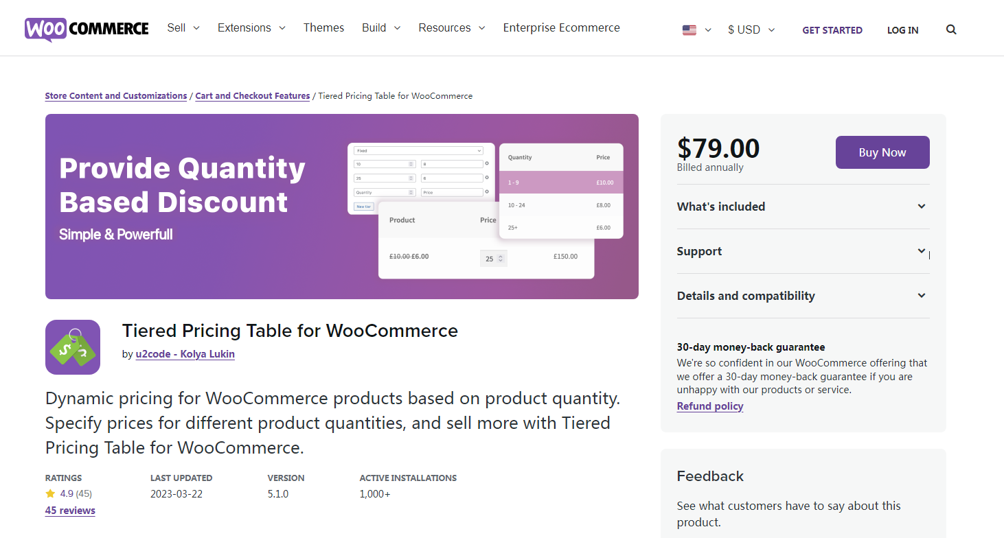Click the green price tag plugin icon
The image size is (1004, 538).
(x=73, y=347)
